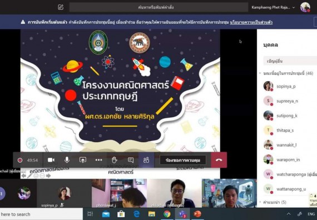The width and height of the screenshot is (317, 220).
Task: Click the recording indicator red dot
Action: coord(20,160)
